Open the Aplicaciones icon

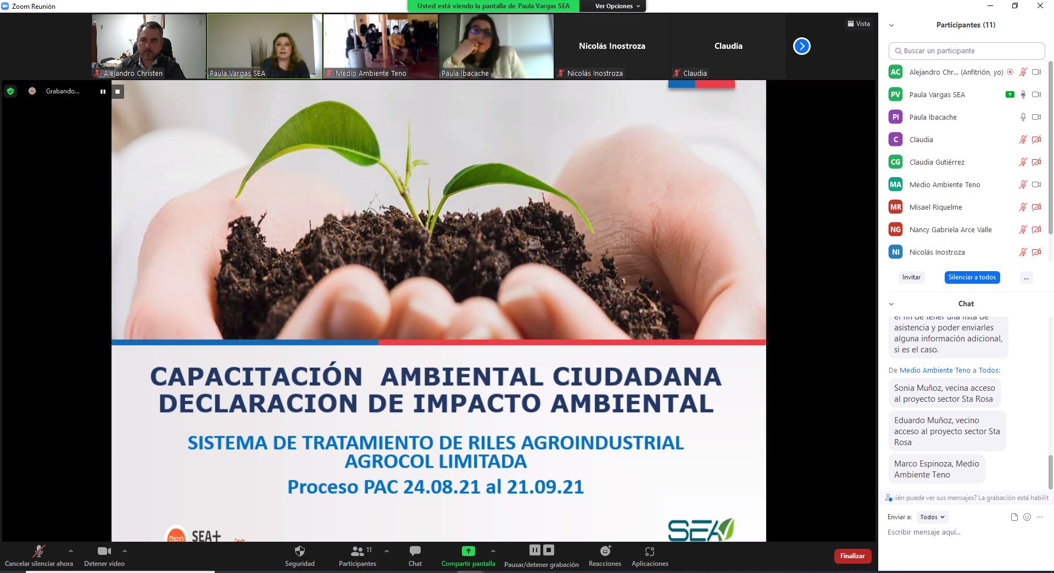[650, 551]
